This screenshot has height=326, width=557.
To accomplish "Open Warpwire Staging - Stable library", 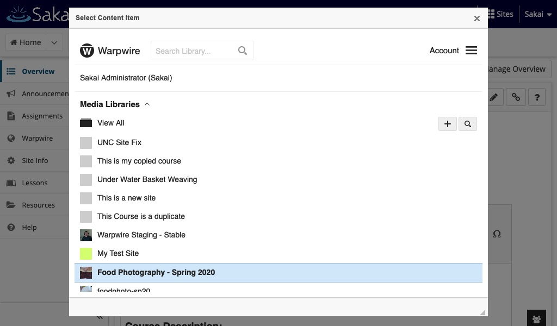I will [141, 235].
